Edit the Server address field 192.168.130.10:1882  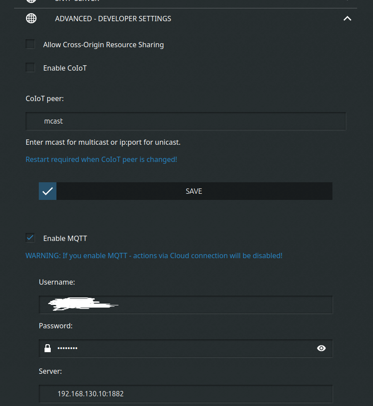186,394
